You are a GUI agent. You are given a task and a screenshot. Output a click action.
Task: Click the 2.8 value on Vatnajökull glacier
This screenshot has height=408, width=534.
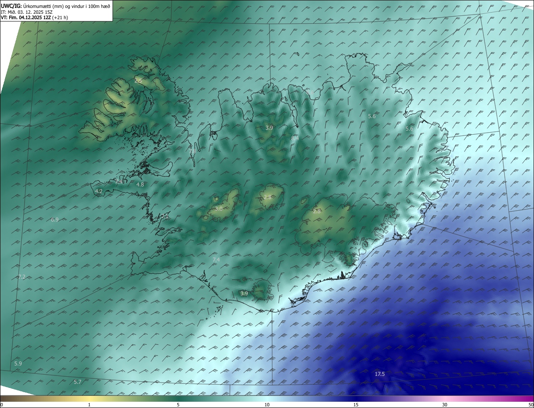point(317,212)
